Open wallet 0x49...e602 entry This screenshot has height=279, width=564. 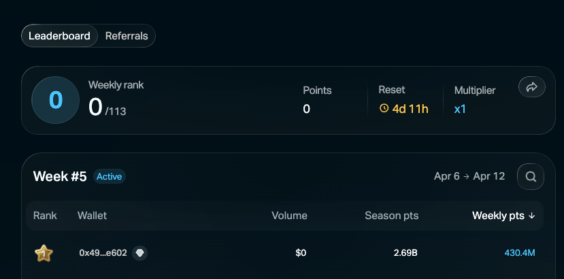click(x=103, y=253)
